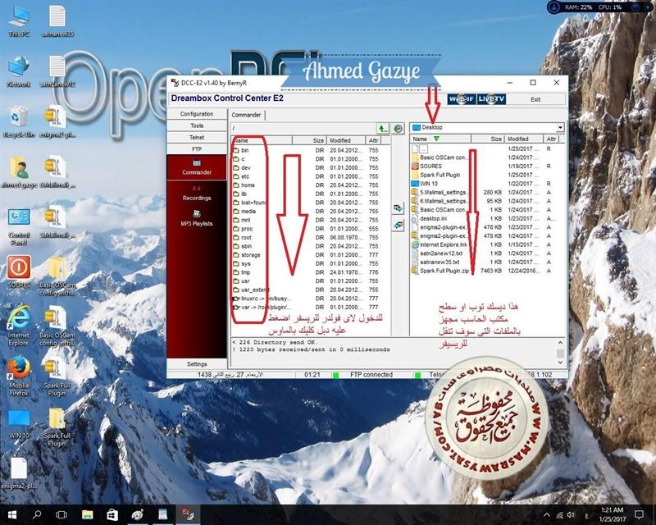This screenshot has width=656, height=525.
Task: Open MP3 Playlists in the sidebar
Action: click(197, 218)
